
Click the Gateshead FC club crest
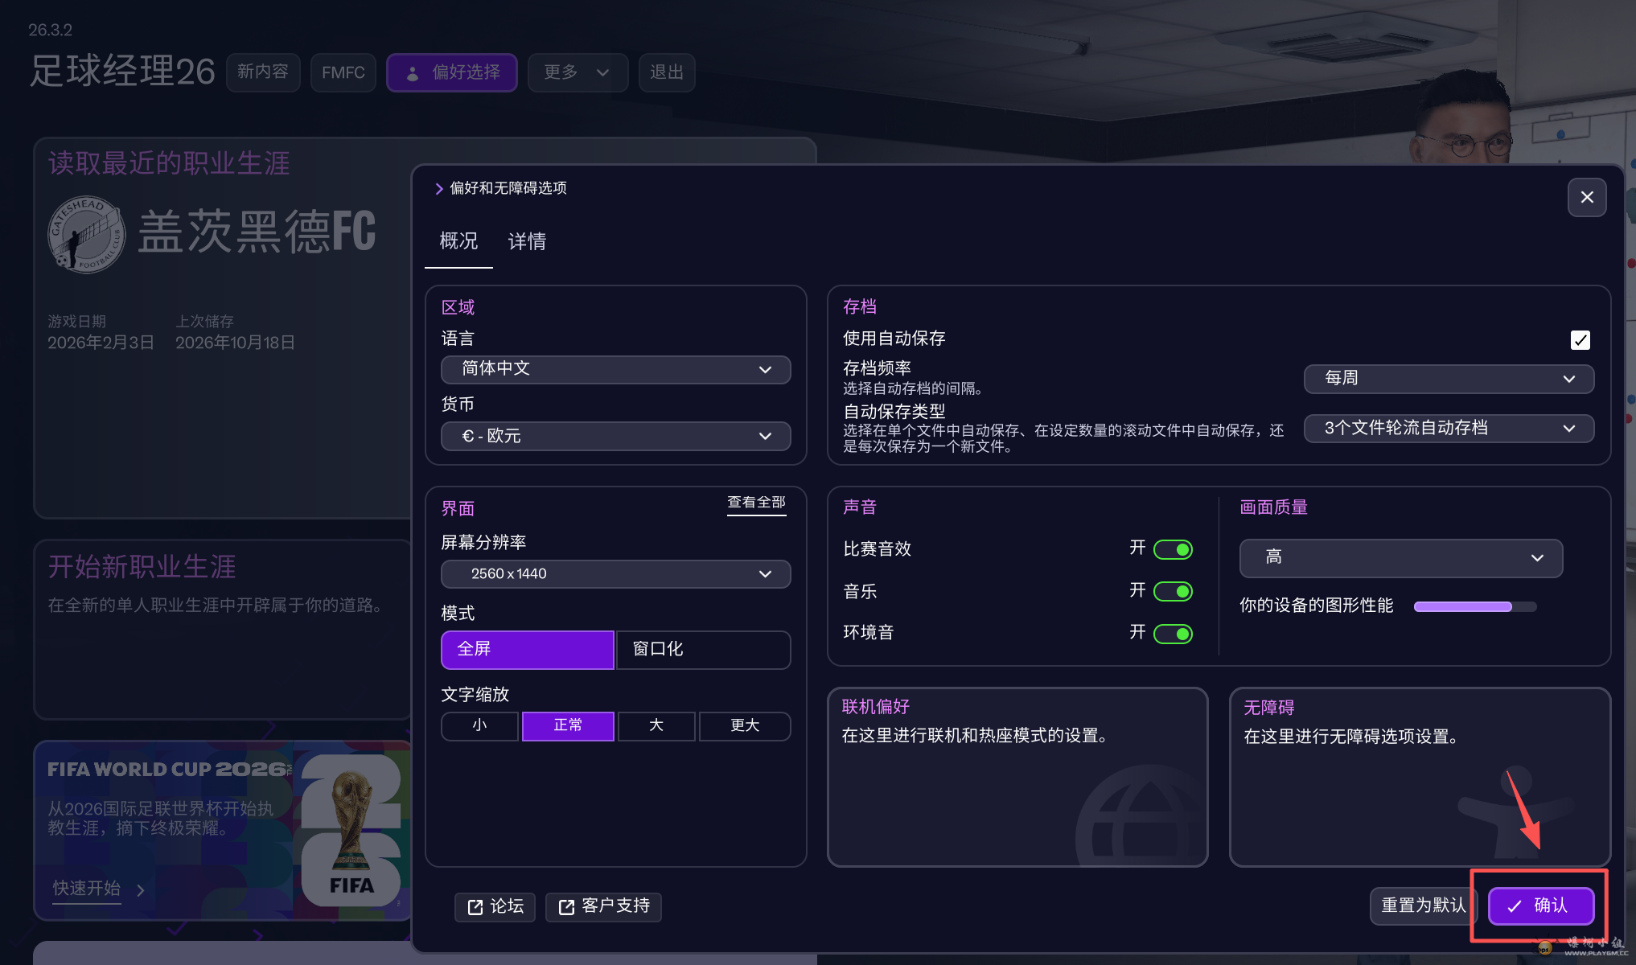coord(86,234)
